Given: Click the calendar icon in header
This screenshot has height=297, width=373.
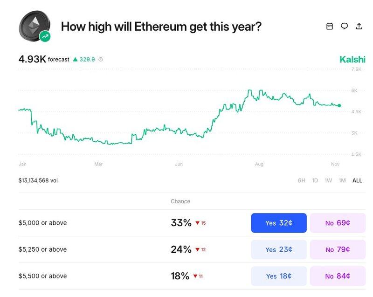Looking at the screenshot, I should pos(330,26).
